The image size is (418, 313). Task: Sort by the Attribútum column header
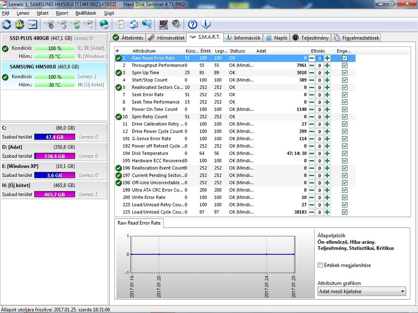144,51
